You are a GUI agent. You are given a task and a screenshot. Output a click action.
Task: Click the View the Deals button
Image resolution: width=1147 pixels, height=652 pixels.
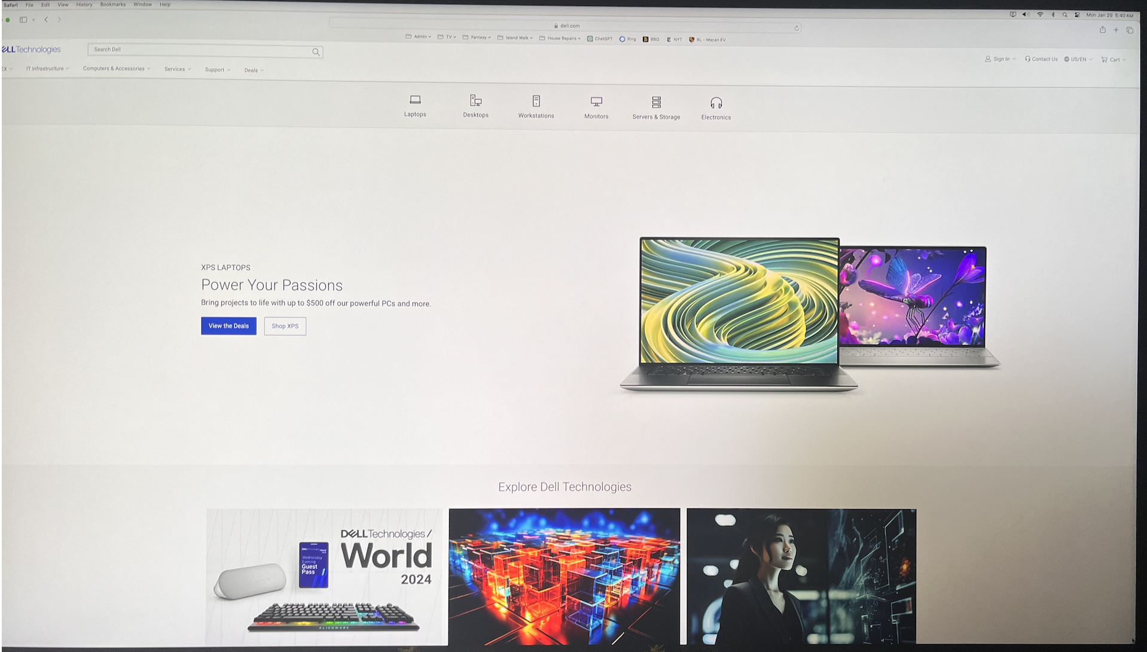tap(228, 326)
